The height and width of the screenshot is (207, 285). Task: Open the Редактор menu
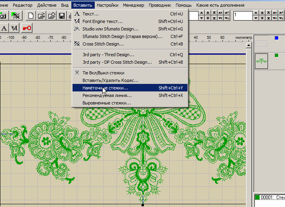(22, 5)
